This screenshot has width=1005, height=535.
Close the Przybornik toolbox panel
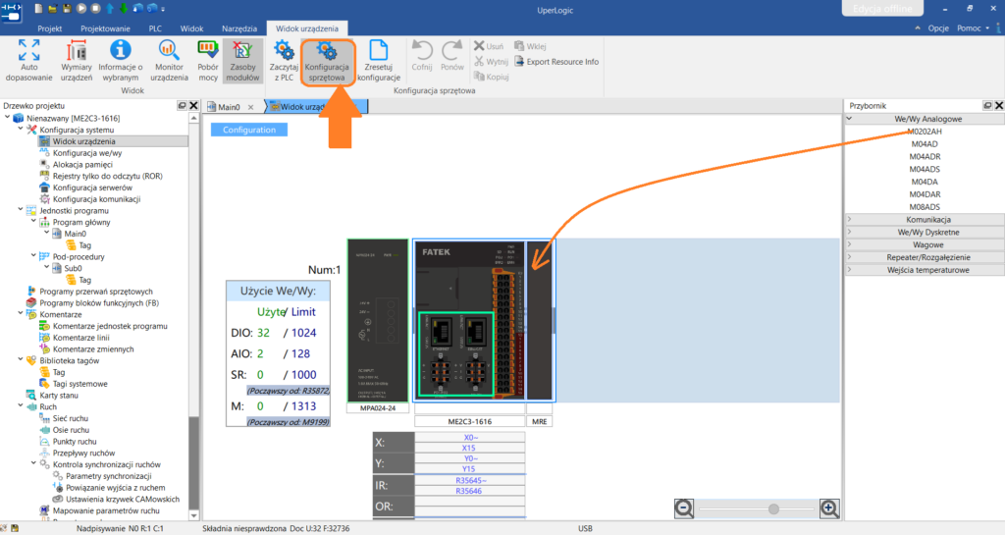[x=998, y=106]
